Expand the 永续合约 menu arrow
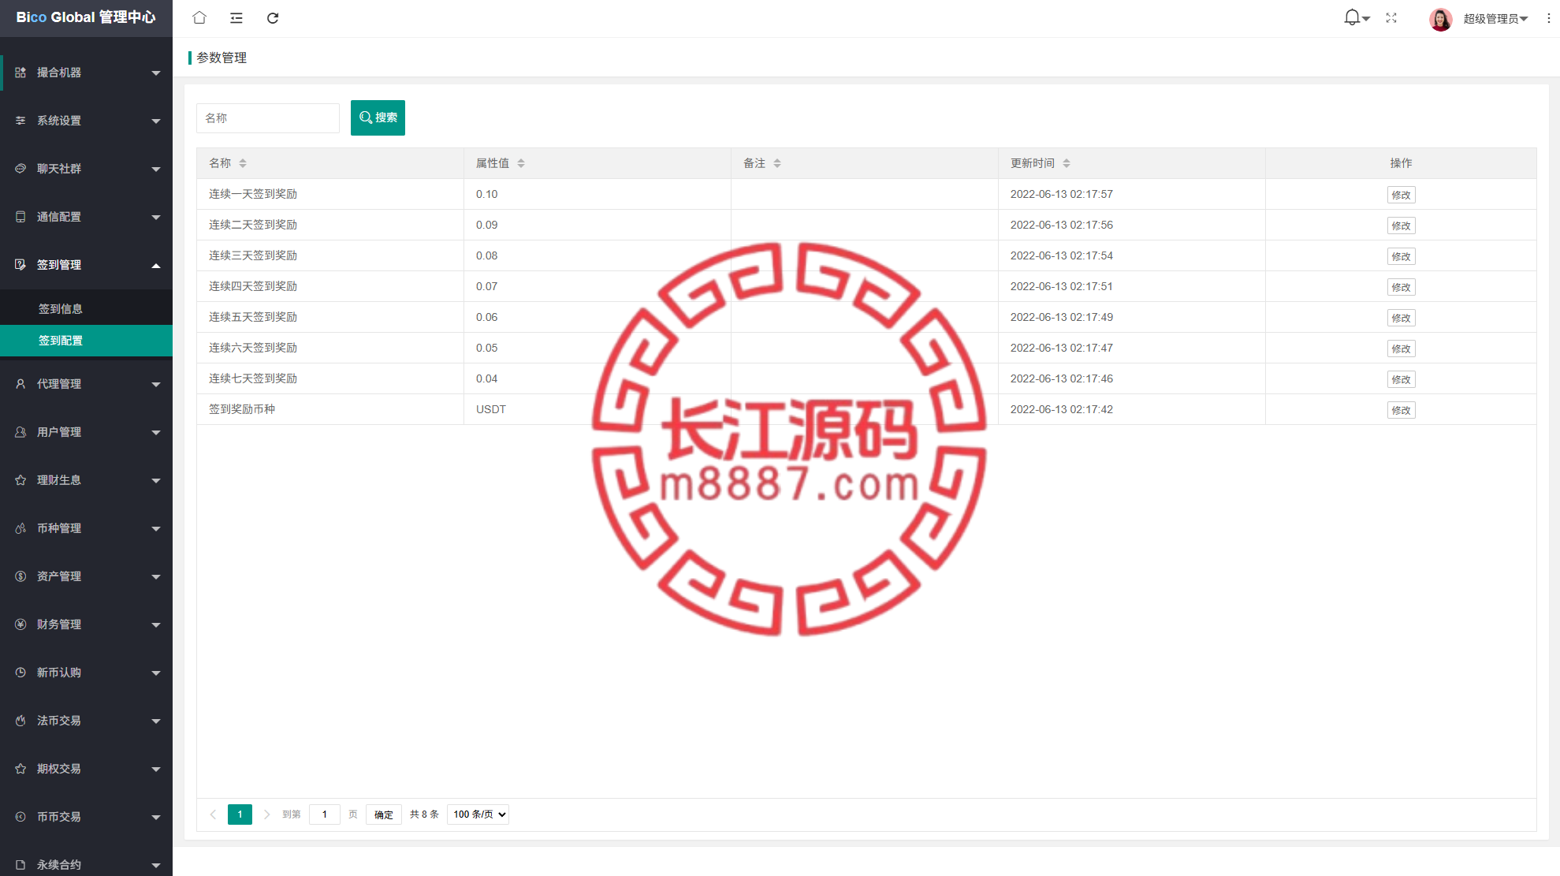Screen dimensions: 1560x876 156,866
